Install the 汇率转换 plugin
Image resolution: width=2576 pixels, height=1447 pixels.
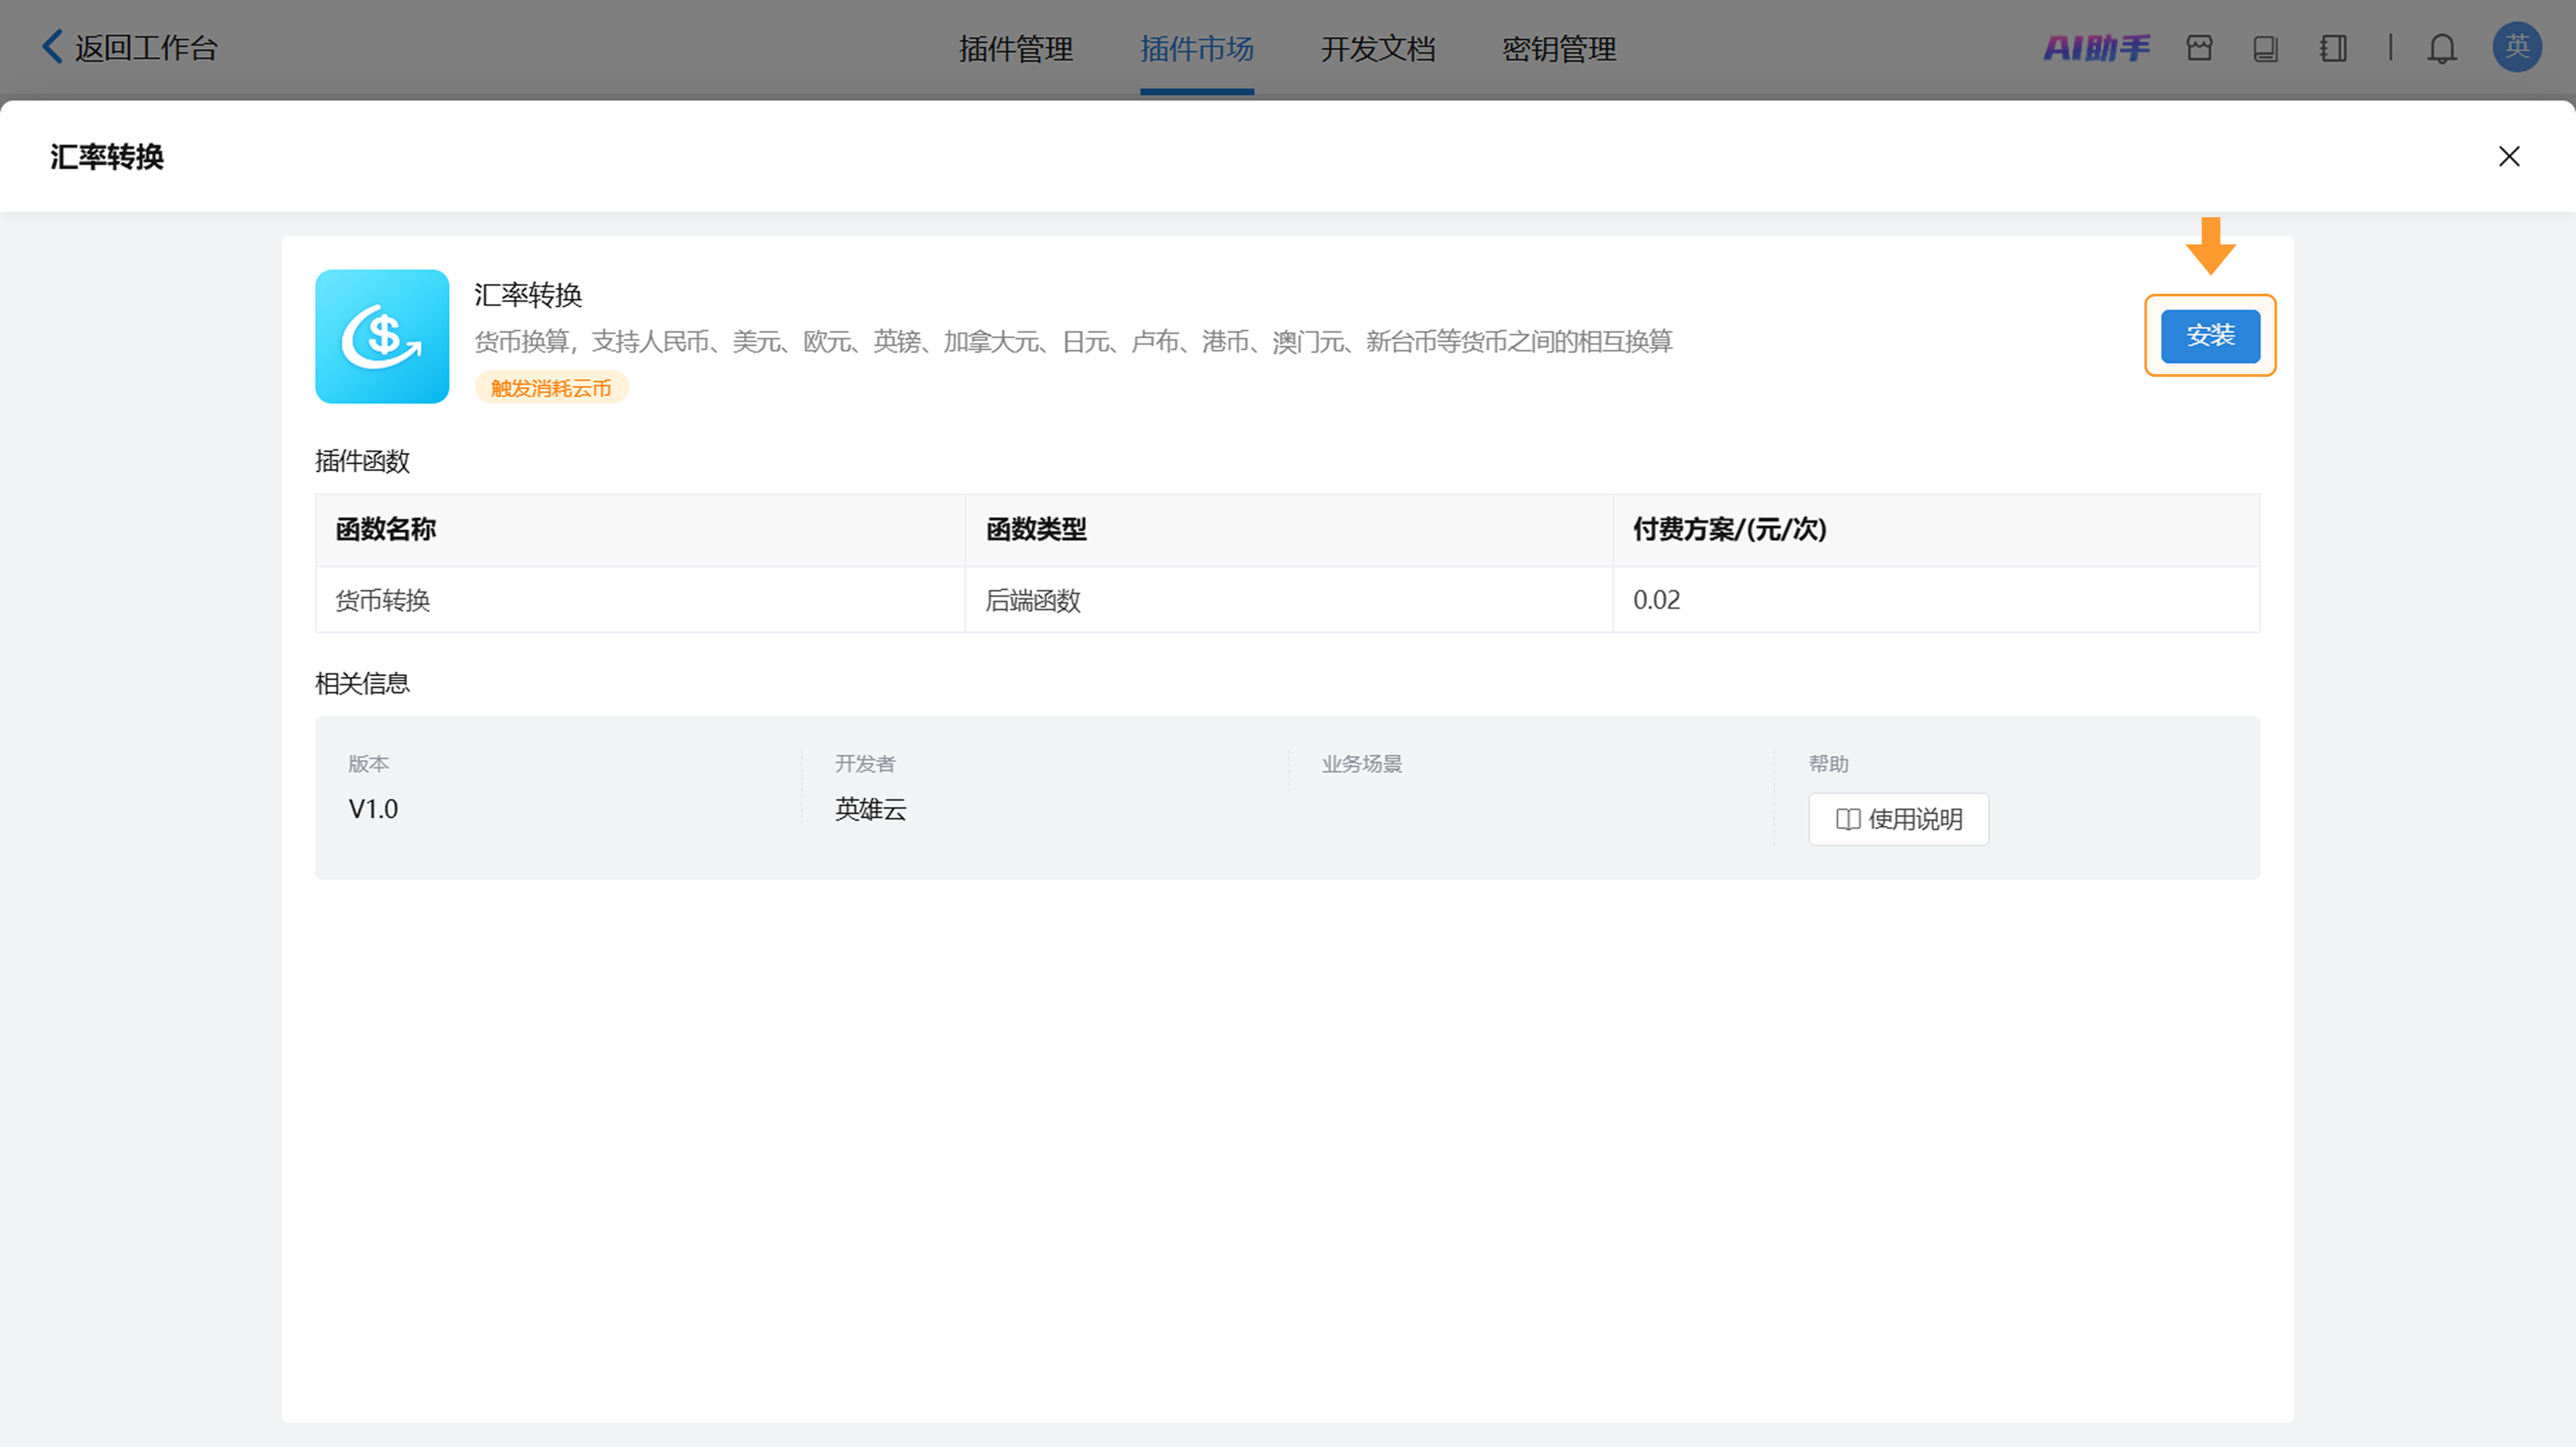tap(2210, 336)
